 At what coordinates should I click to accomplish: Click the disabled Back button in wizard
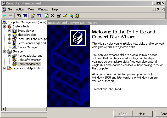[123, 114]
